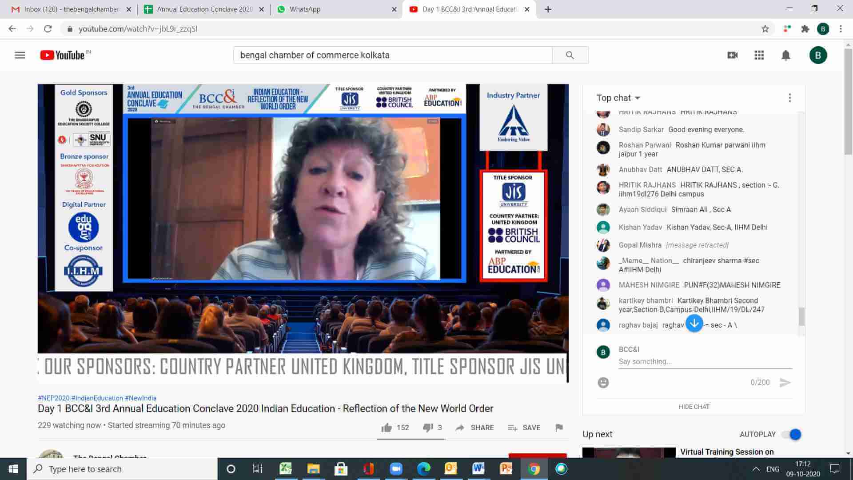Image resolution: width=853 pixels, height=480 pixels.
Task: Reload the current page
Action: (48, 29)
